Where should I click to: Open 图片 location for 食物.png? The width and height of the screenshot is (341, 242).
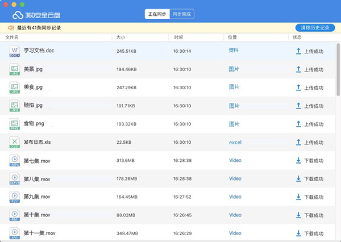click(x=234, y=124)
